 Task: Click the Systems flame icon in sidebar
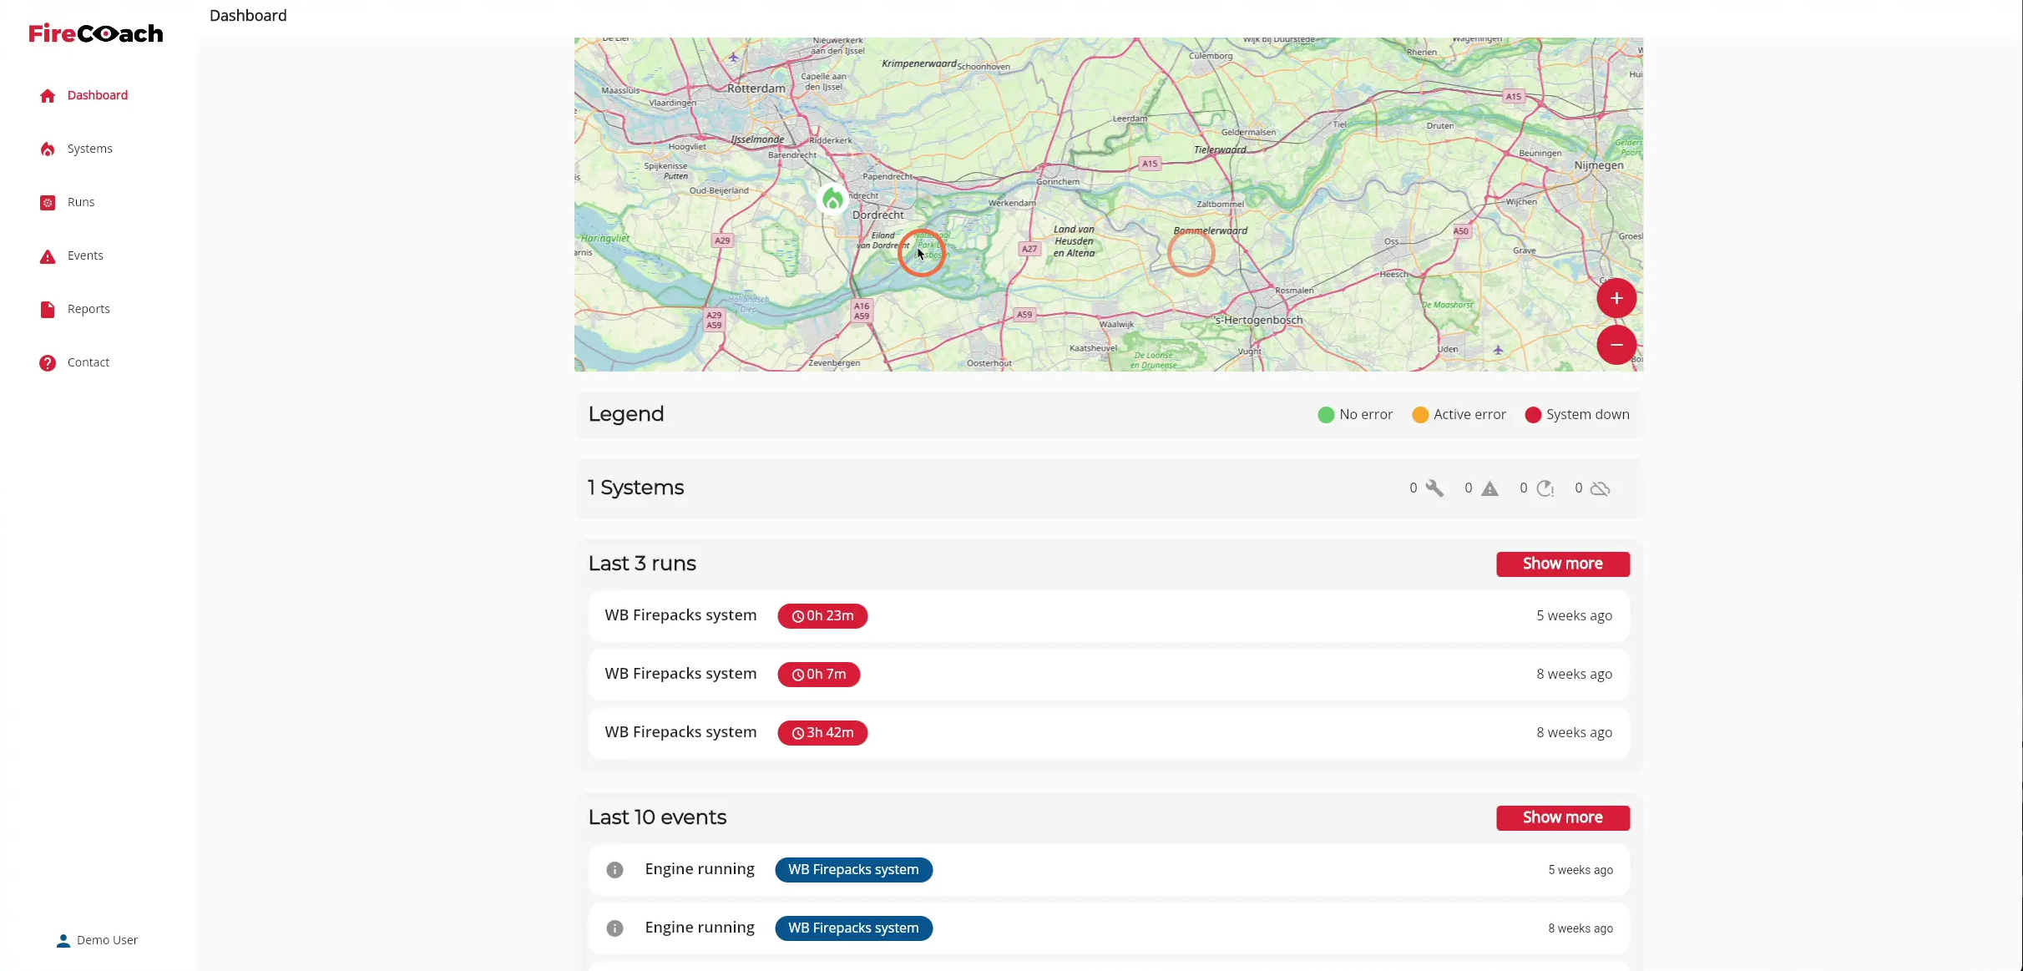pyautogui.click(x=48, y=149)
